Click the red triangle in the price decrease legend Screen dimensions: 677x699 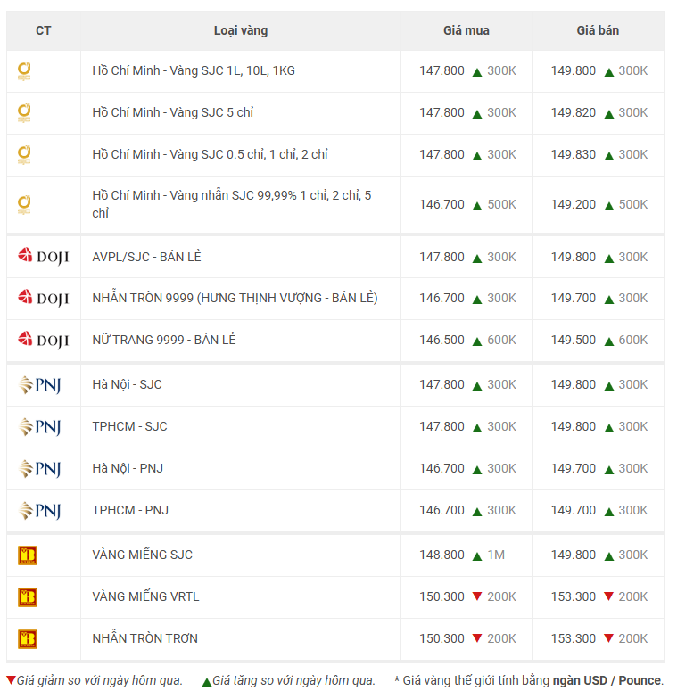click(x=11, y=681)
